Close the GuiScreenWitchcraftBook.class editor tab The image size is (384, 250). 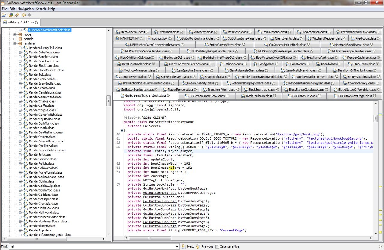click(169, 95)
